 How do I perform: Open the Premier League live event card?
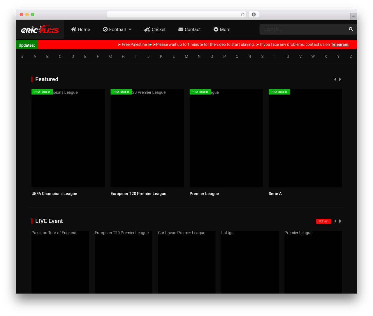313,262
